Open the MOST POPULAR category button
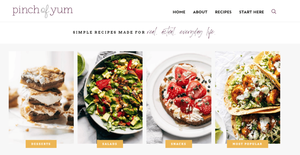The height and width of the screenshot is (155, 300). [247, 144]
